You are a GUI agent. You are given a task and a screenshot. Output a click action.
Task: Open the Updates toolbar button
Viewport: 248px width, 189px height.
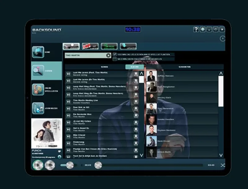coord(128,46)
